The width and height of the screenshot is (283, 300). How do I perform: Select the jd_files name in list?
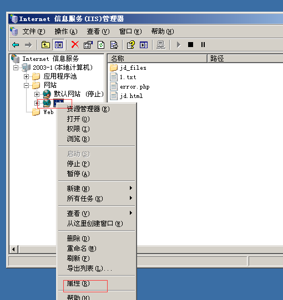133,68
